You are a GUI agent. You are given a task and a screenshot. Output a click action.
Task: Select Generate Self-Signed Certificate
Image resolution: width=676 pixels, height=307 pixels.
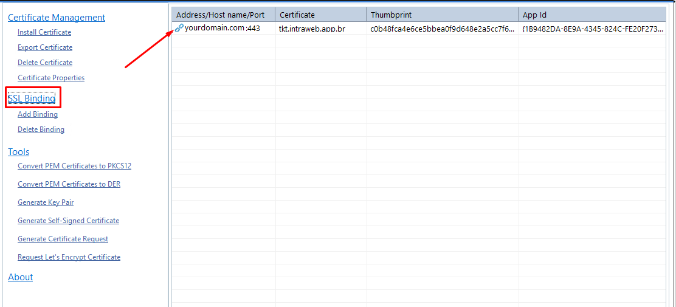pyautogui.click(x=68, y=221)
